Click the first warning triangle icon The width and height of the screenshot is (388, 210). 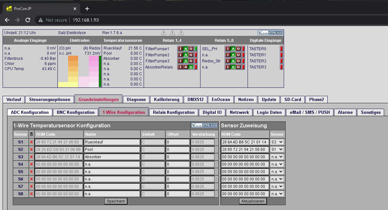coord(164,32)
